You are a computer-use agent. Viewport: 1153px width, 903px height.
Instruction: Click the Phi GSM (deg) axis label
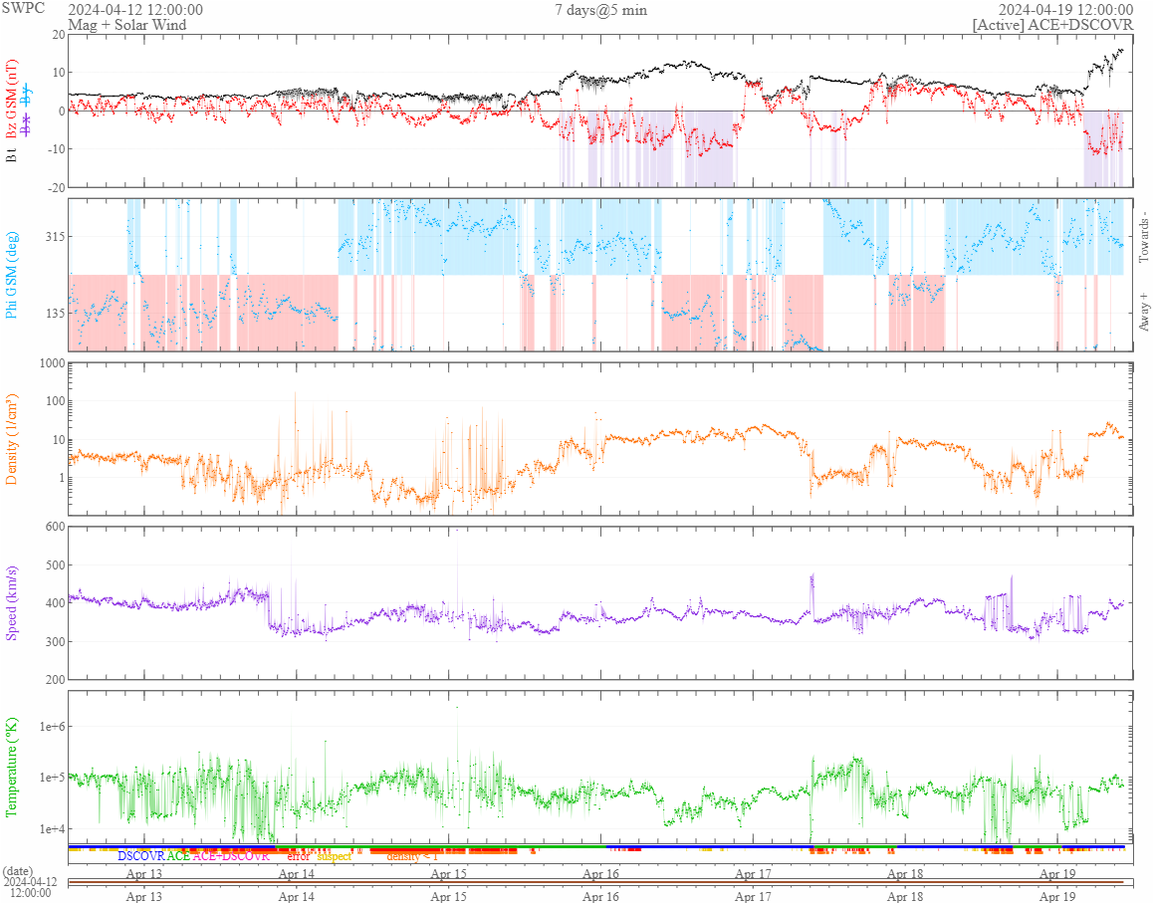(11, 275)
